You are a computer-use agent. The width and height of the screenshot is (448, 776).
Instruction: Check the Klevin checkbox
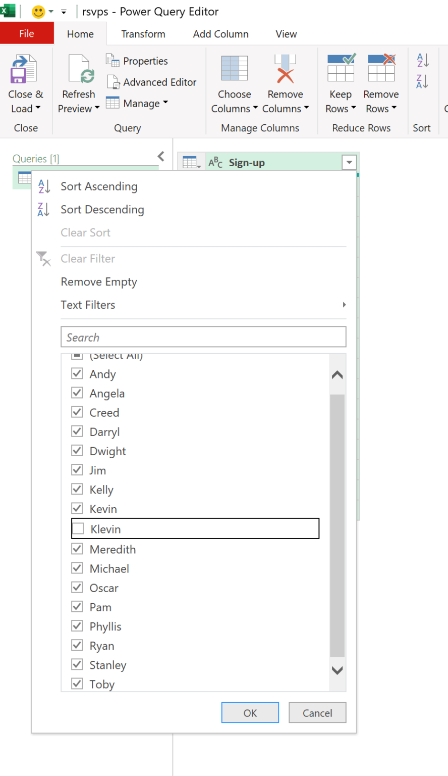tap(78, 529)
